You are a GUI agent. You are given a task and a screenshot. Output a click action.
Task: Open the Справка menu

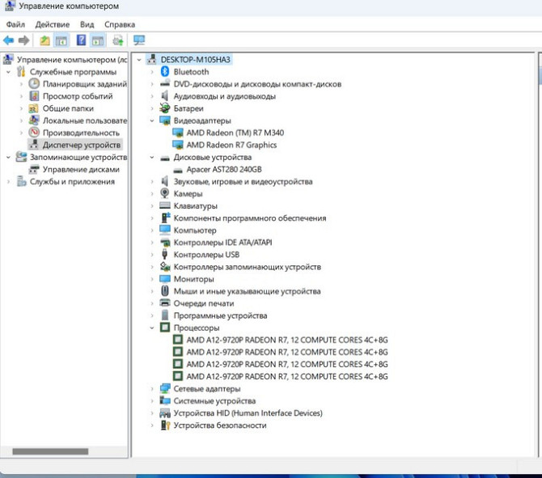(120, 25)
